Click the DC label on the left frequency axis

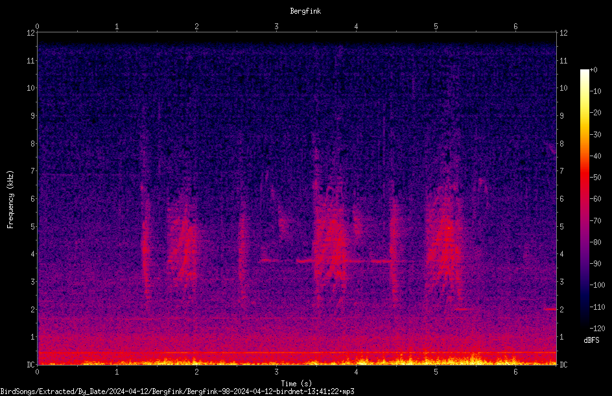tap(31, 364)
